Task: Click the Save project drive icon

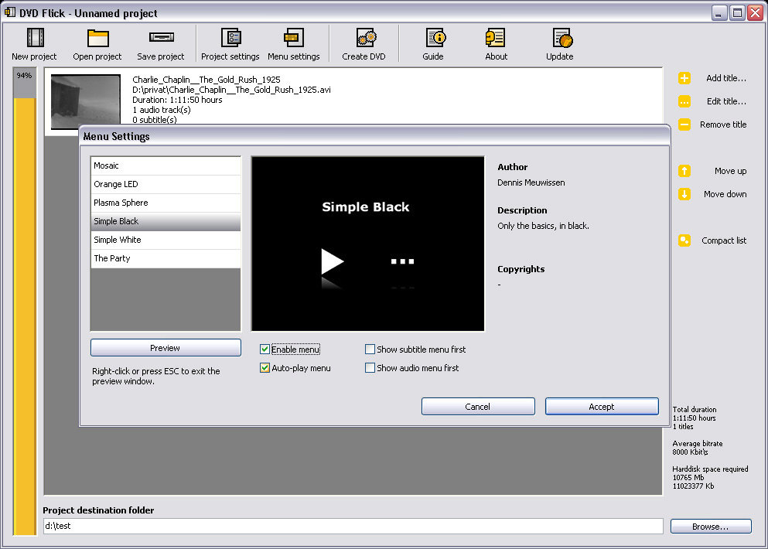Action: pos(161,37)
